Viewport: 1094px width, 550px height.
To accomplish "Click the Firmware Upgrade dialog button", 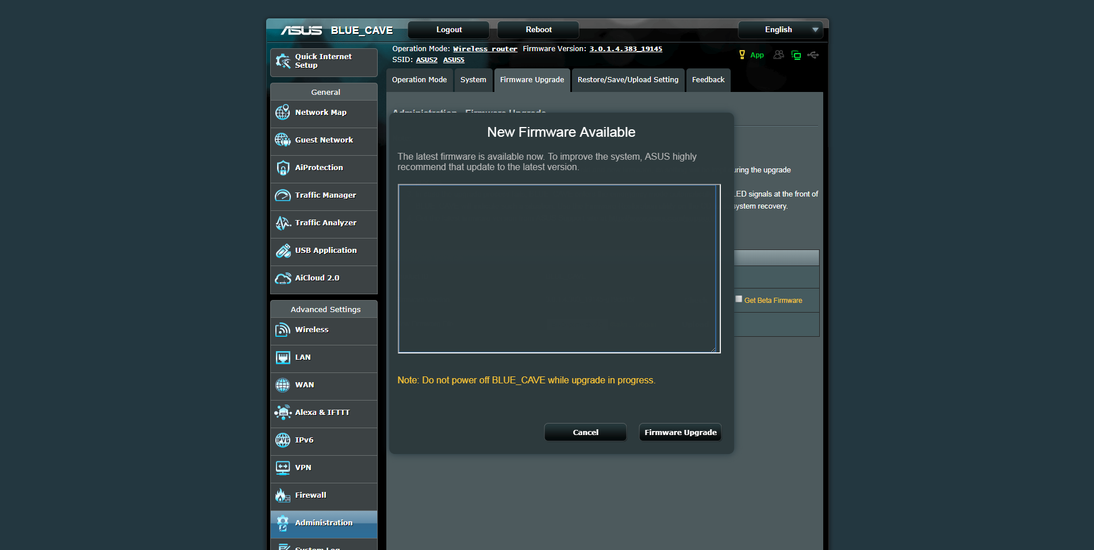I will pos(680,432).
